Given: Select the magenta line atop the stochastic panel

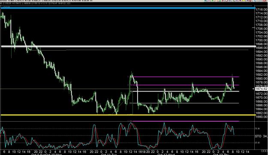Looking at the screenshot, I should pos(186,121).
